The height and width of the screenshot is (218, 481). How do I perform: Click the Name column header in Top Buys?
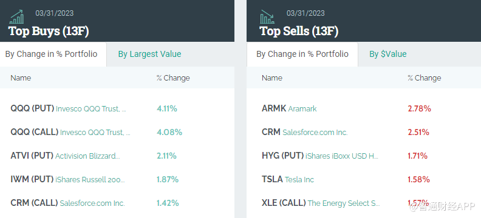tap(21, 78)
